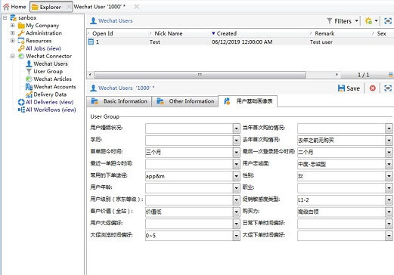The height and width of the screenshot is (275, 394).
Task: Open Delivery Data tree item
Action: point(50,94)
